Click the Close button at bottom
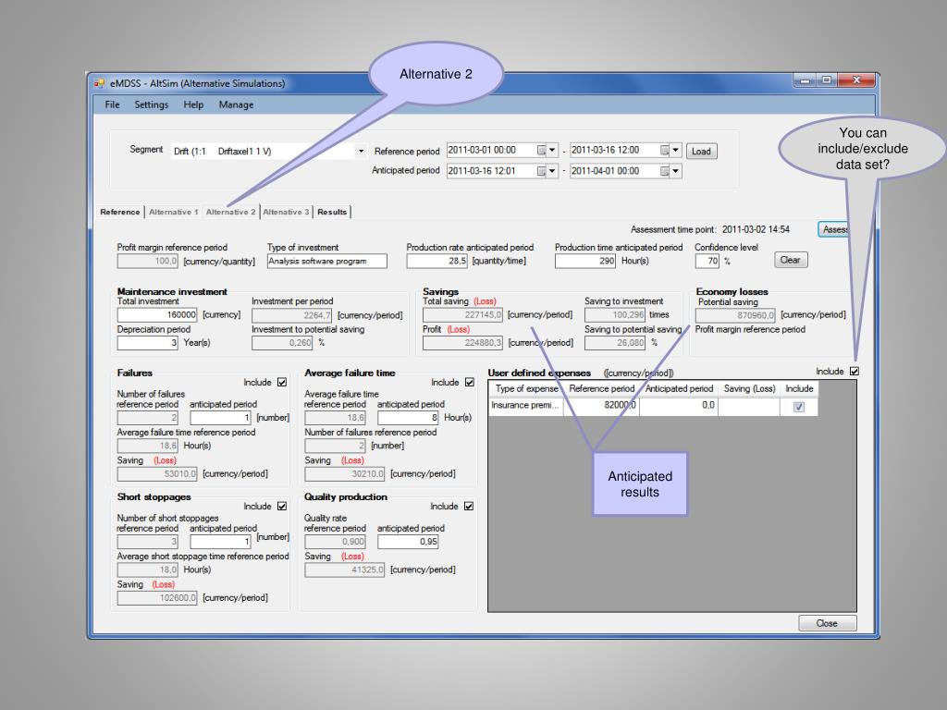The height and width of the screenshot is (710, 947). [x=827, y=623]
